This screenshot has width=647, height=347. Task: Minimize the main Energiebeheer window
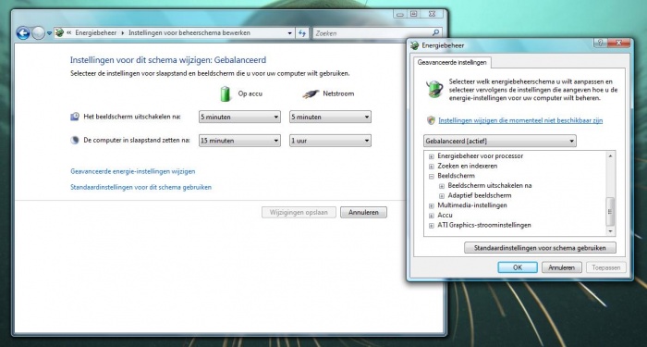pyautogui.click(x=400, y=14)
